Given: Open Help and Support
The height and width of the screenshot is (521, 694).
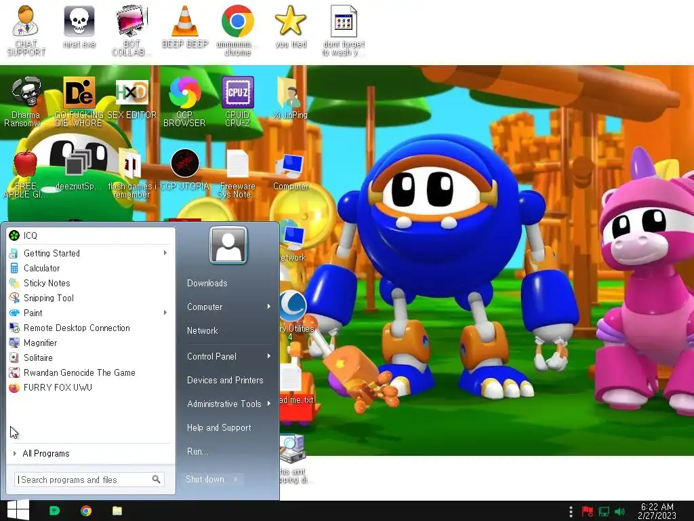Looking at the screenshot, I should (x=219, y=427).
